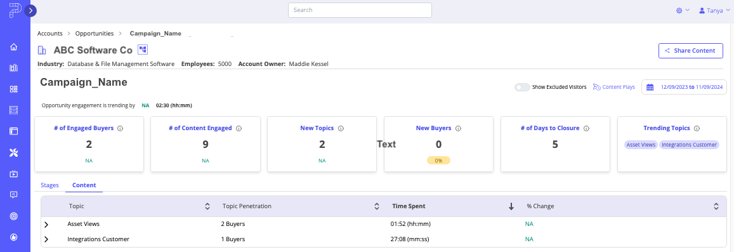The image size is (734, 252).
Task: Expand the Integrations Customer row
Action: (x=46, y=239)
